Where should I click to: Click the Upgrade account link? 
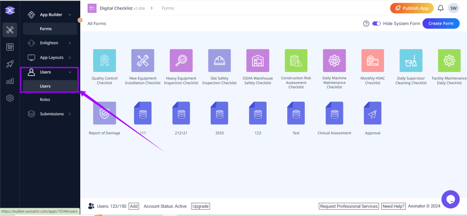(201, 206)
